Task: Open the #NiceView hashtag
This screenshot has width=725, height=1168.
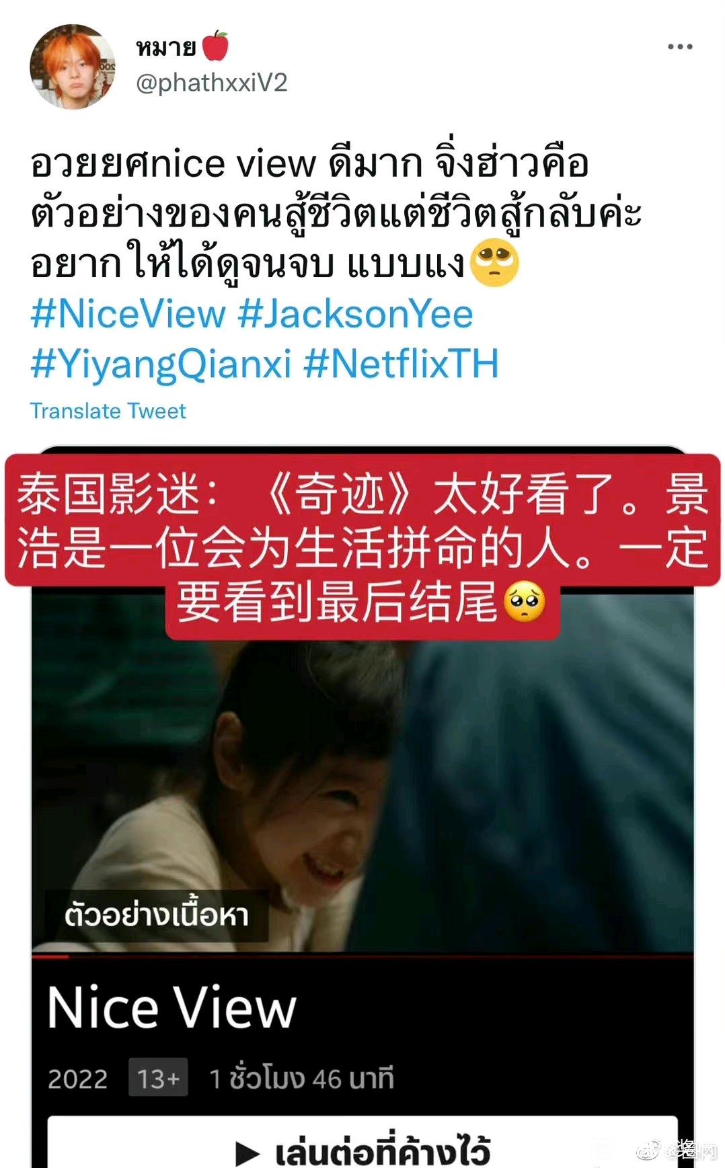Action: click(x=128, y=314)
